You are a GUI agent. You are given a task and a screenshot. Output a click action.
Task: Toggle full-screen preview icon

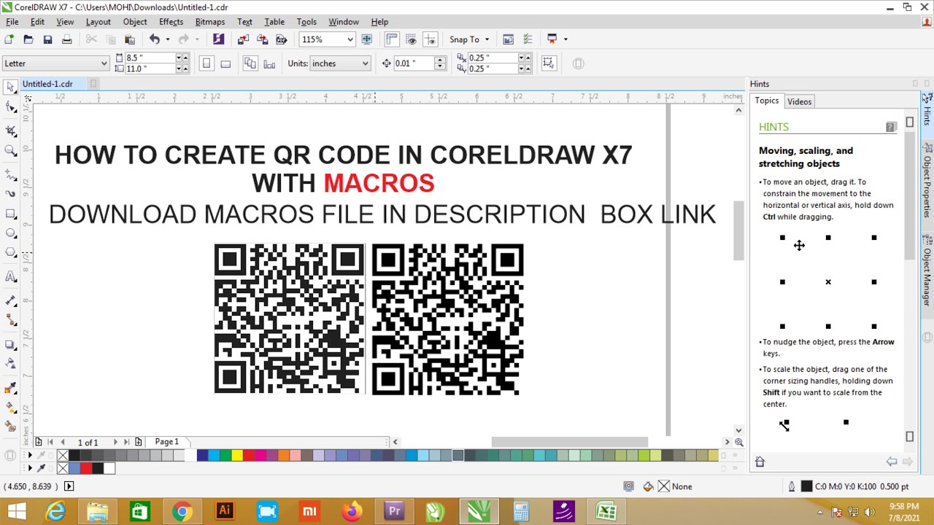tap(367, 39)
